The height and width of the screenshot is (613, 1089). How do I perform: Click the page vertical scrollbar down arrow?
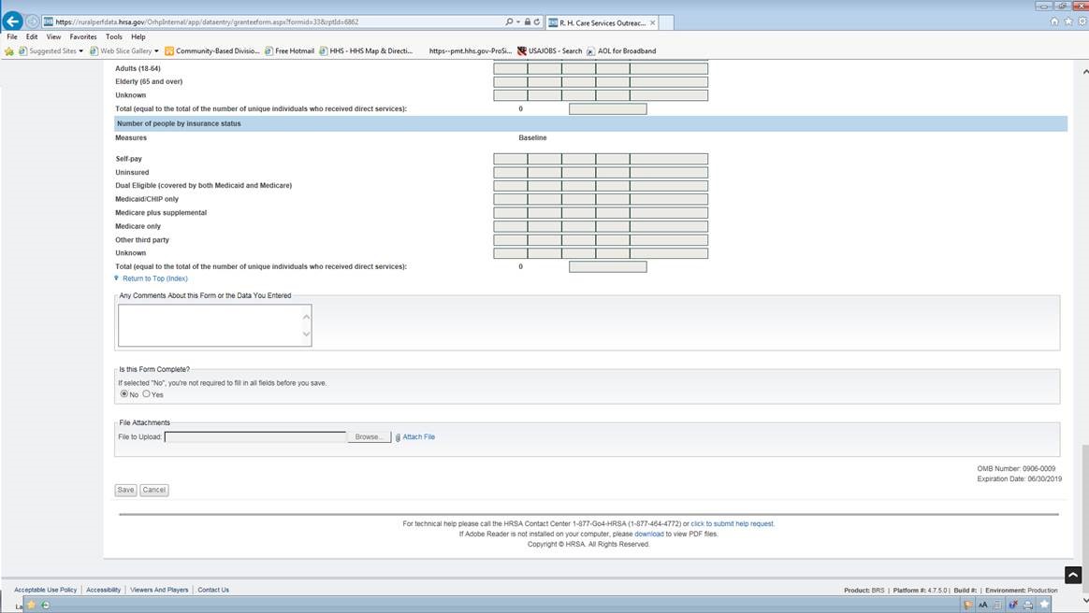1083,601
